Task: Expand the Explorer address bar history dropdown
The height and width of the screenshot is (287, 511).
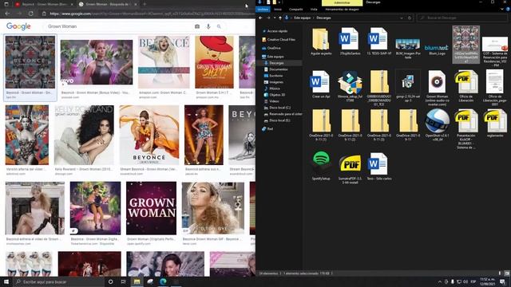Action: pyautogui.click(x=402, y=18)
